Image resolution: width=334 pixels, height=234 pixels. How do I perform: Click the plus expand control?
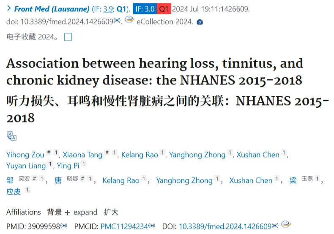(81, 212)
